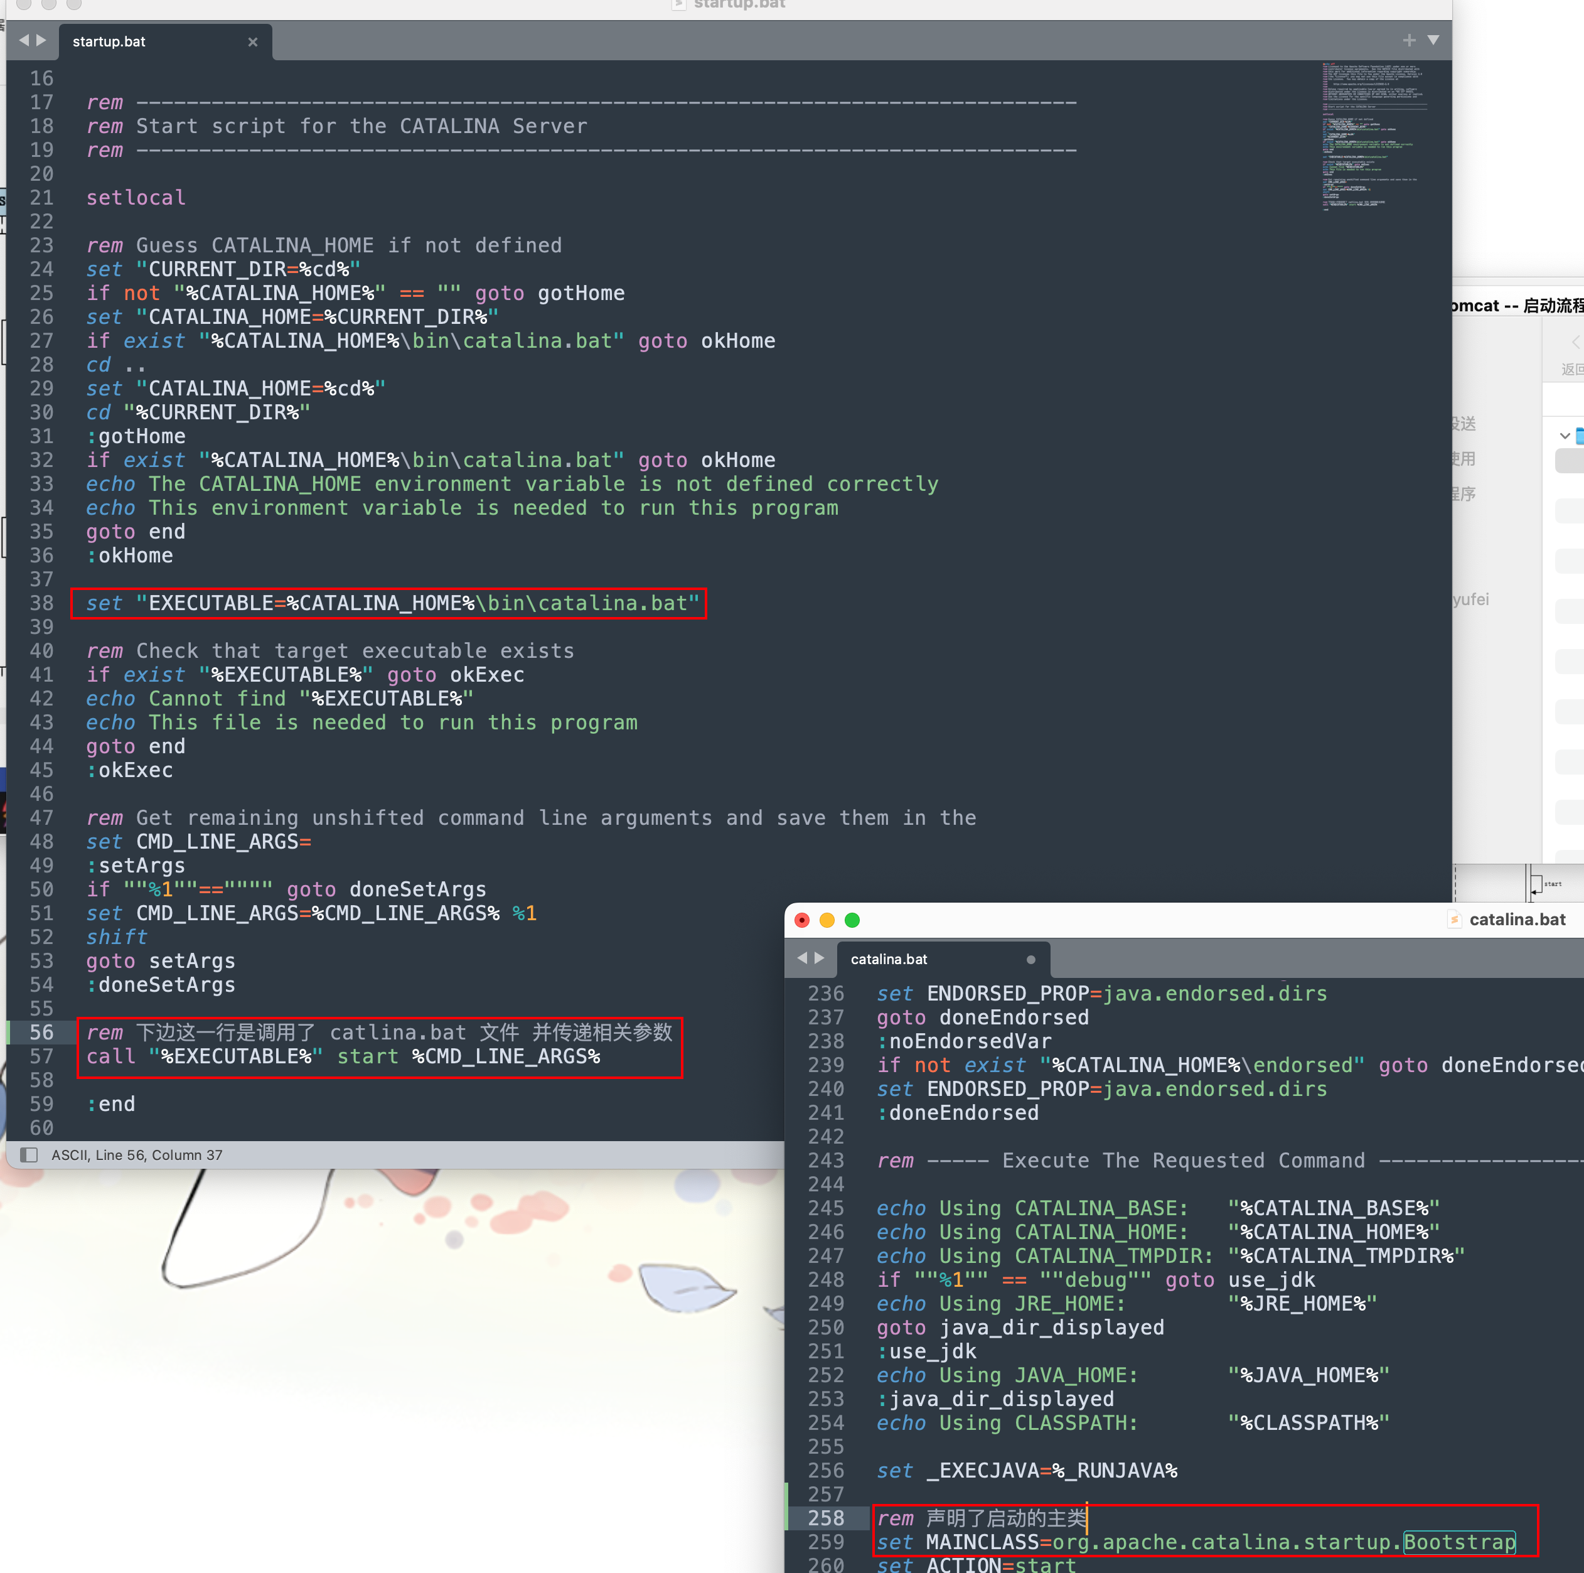Go to next tab in startup.bat window

click(x=41, y=40)
